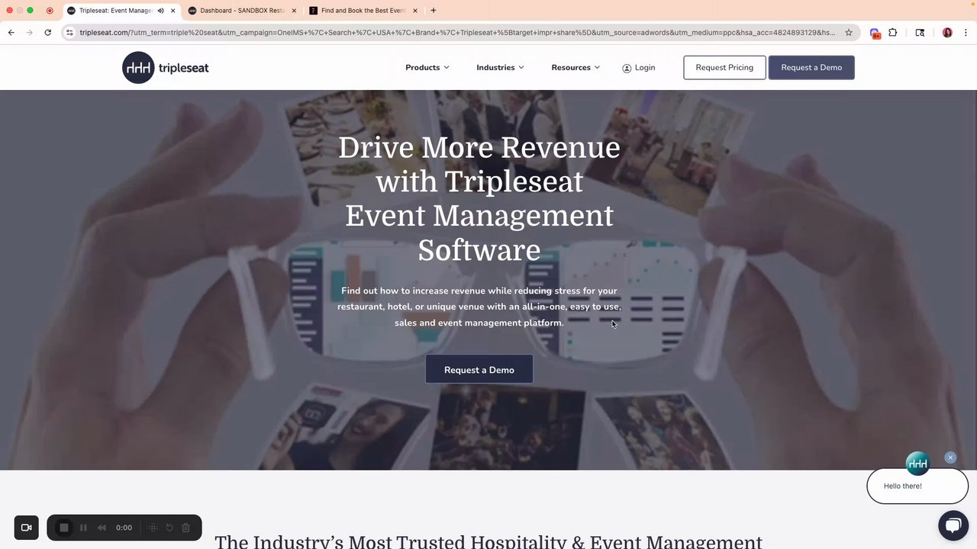This screenshot has height=549, width=977.
Task: Click the browser forward arrow
Action: pos(30,33)
